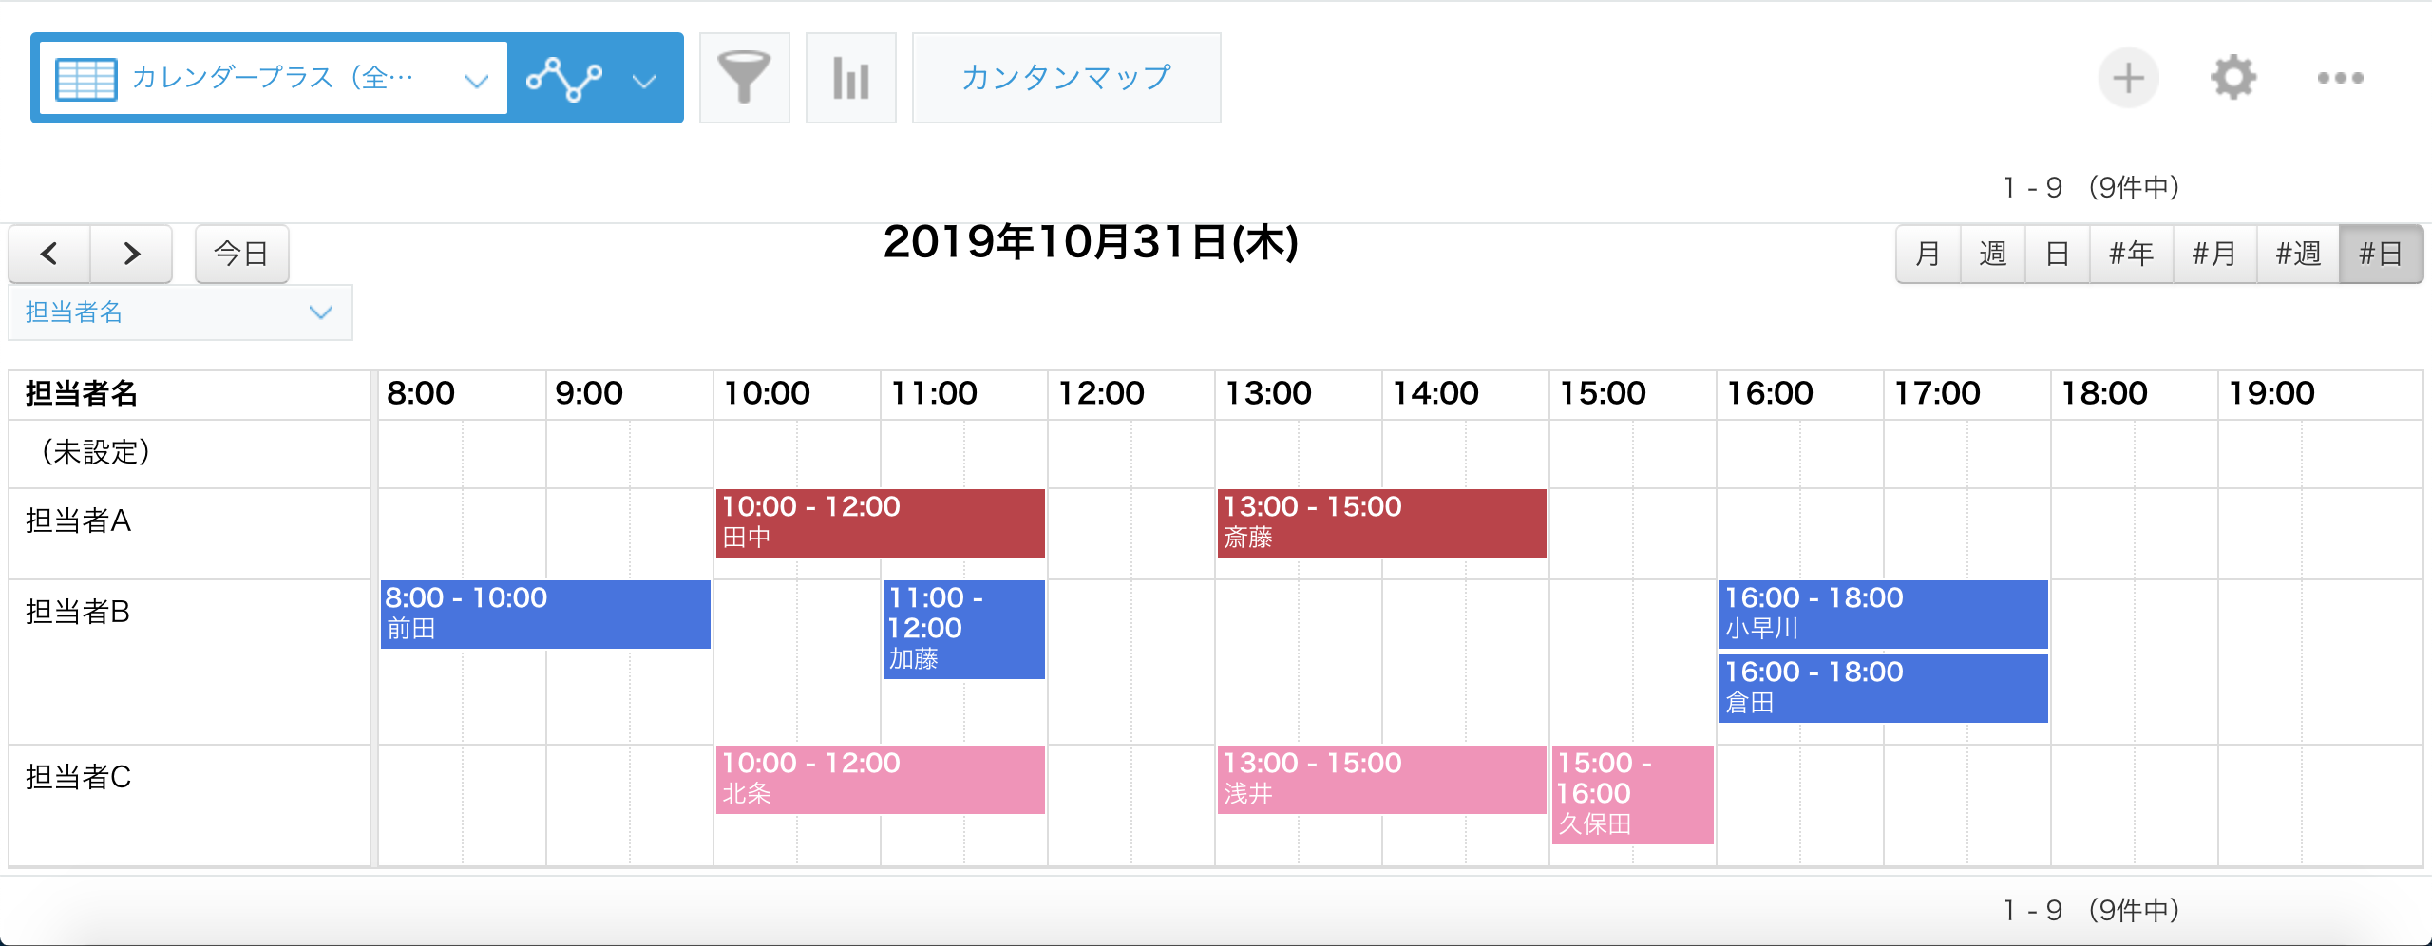The height and width of the screenshot is (946, 2432).
Task: Jump to 今日 button
Action: click(x=241, y=254)
